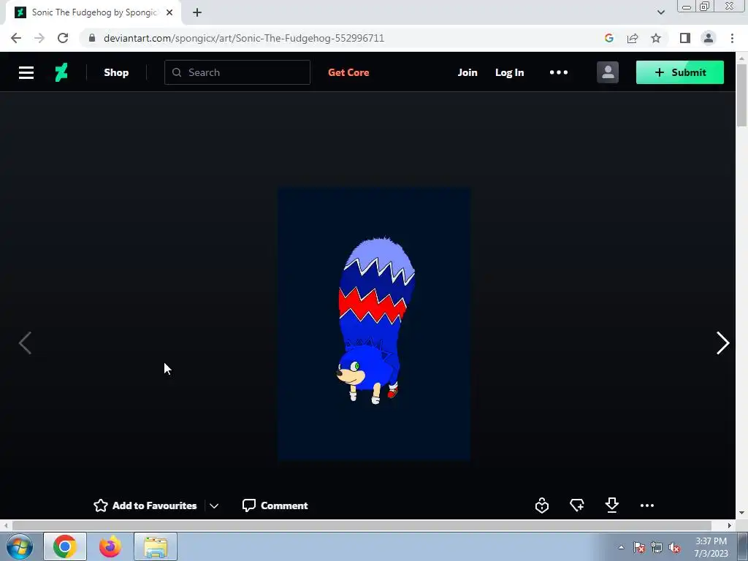
Task: Click the muted volume tray icon
Action: tap(674, 547)
